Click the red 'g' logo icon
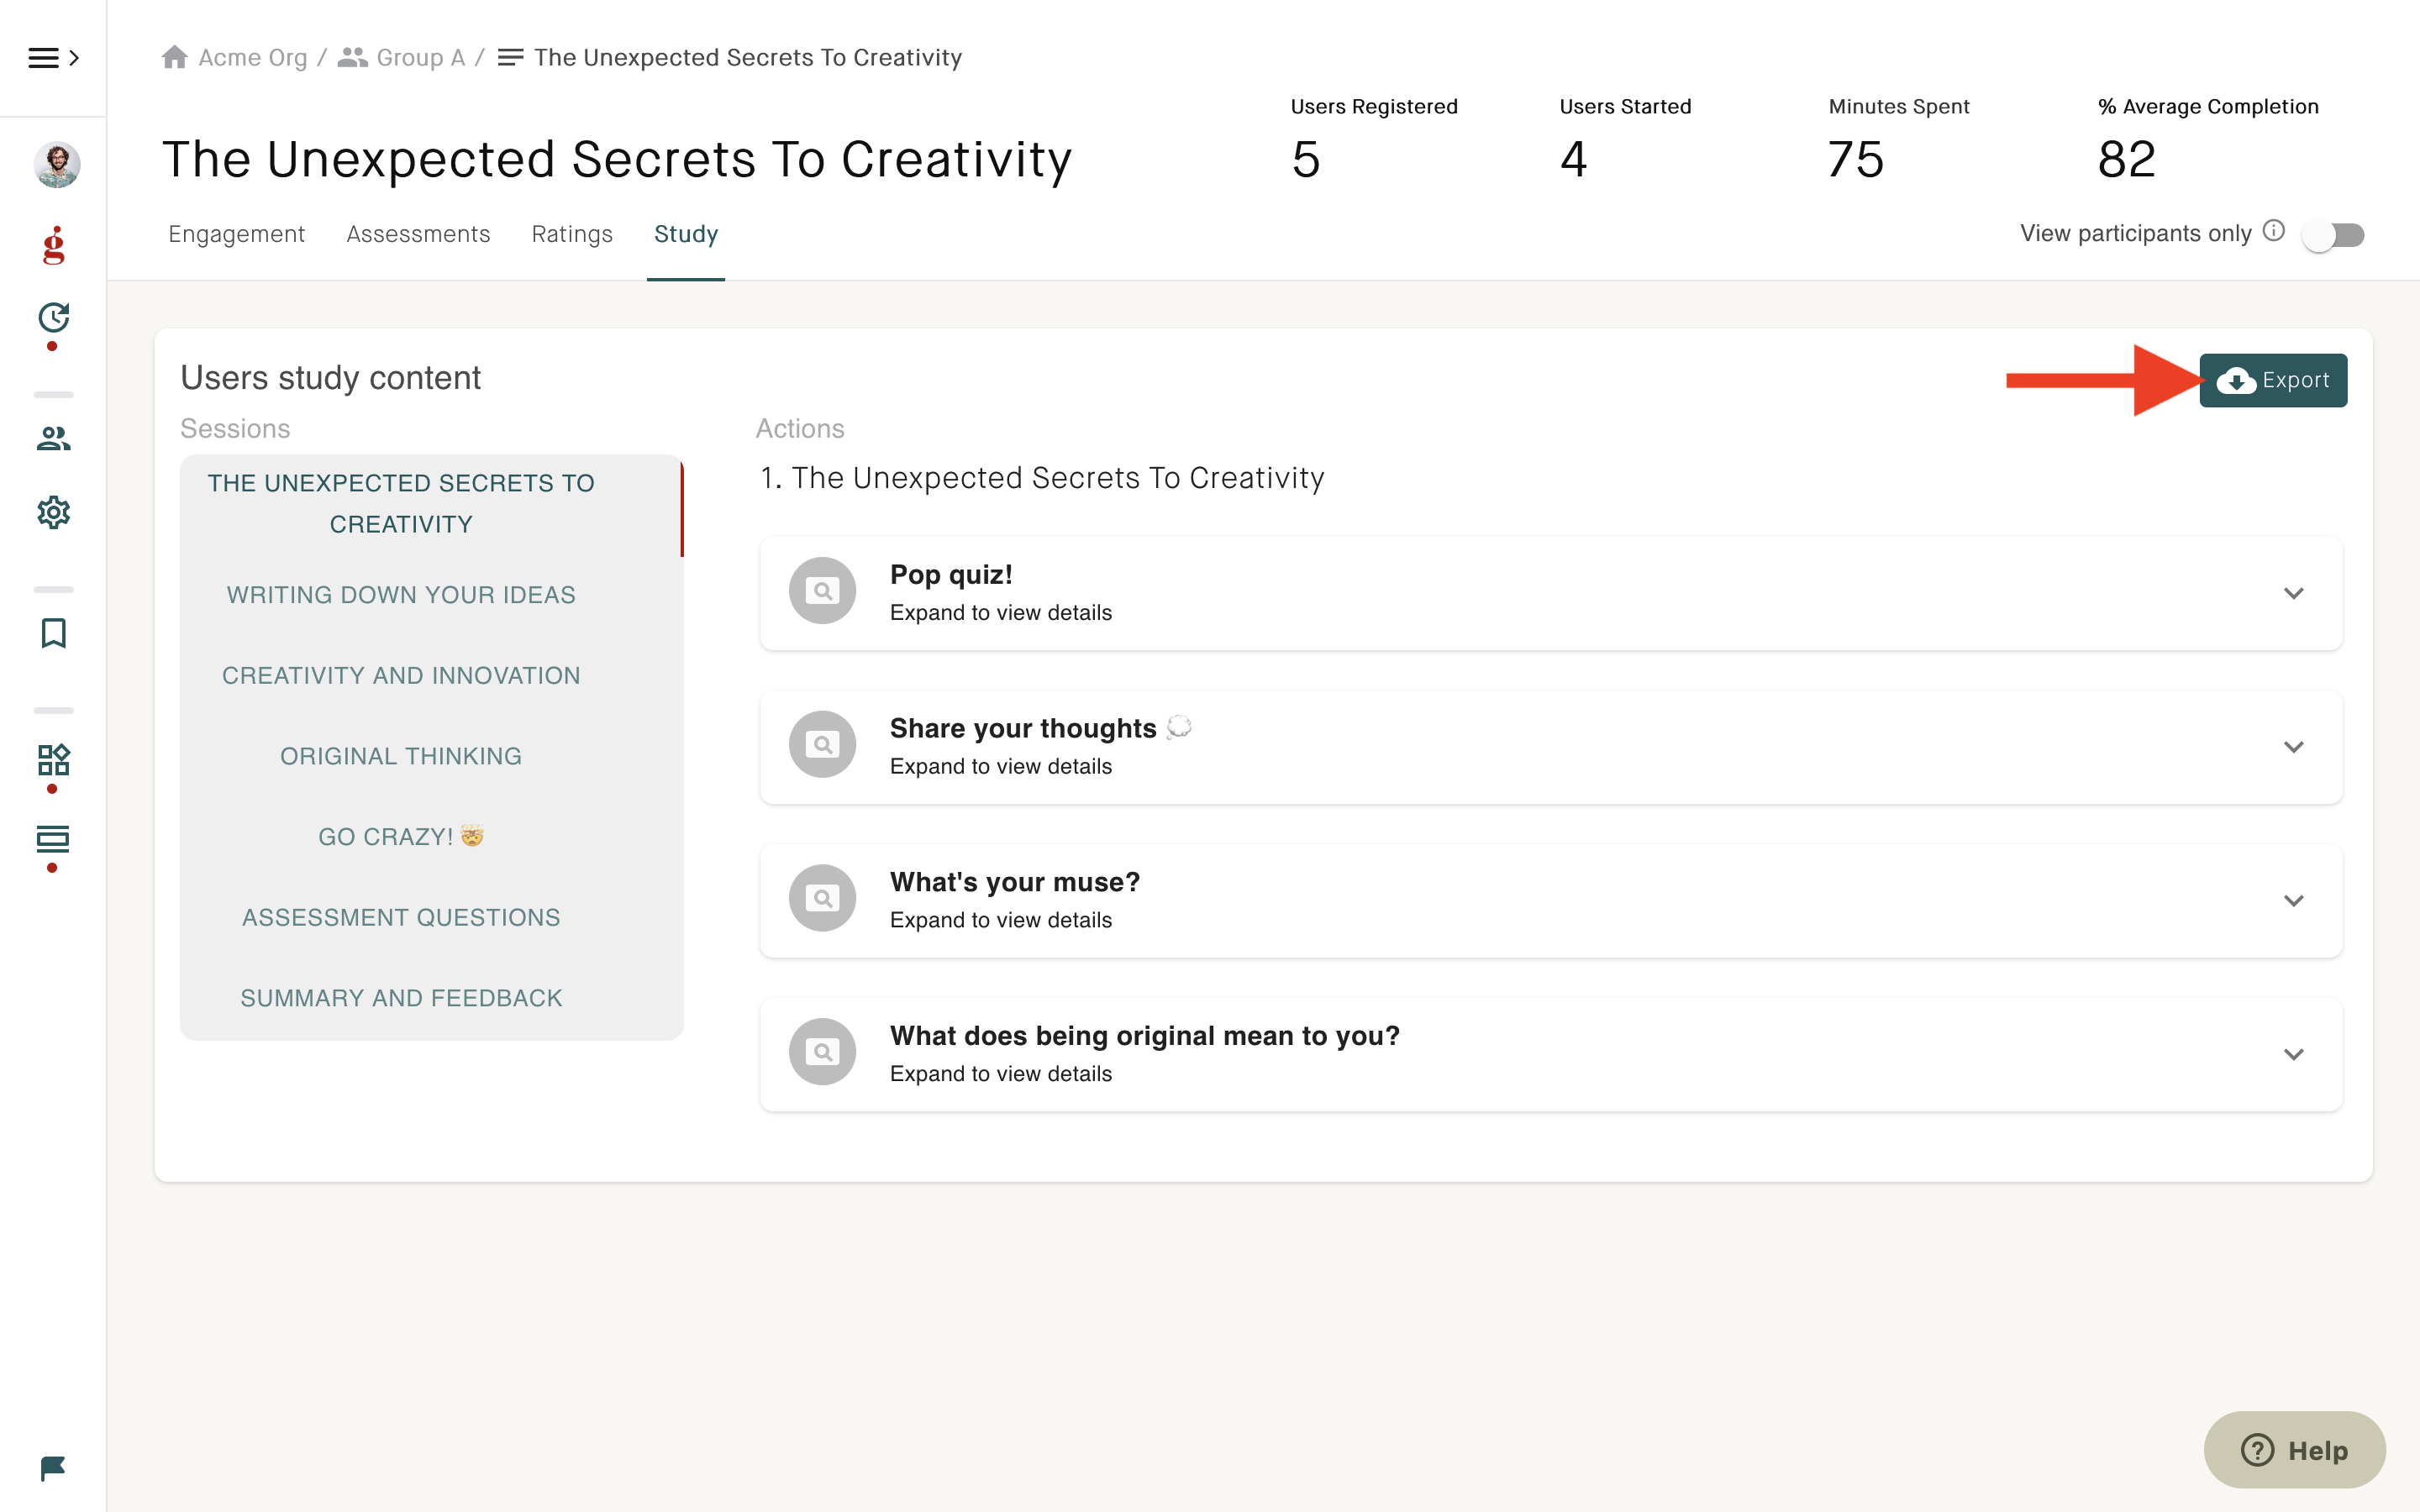The width and height of the screenshot is (2420, 1512). click(54, 245)
